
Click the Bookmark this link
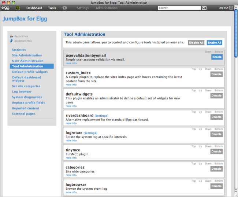23,41
